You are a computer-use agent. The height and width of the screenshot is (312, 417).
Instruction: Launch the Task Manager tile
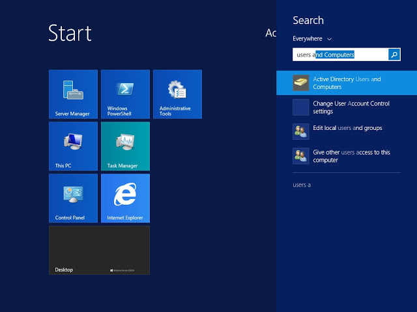[125, 146]
